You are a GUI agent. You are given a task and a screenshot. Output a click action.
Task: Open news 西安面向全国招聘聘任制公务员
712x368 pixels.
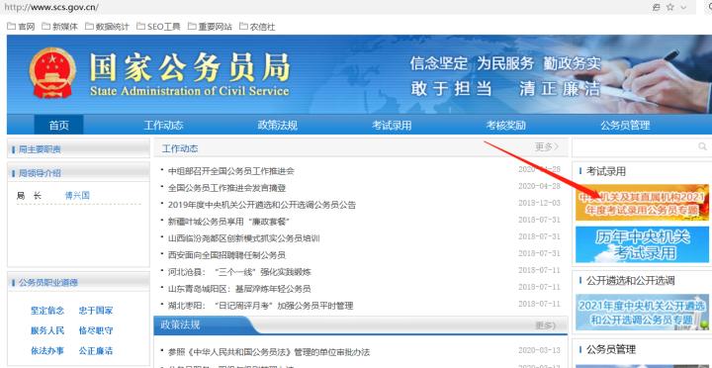pos(226,255)
